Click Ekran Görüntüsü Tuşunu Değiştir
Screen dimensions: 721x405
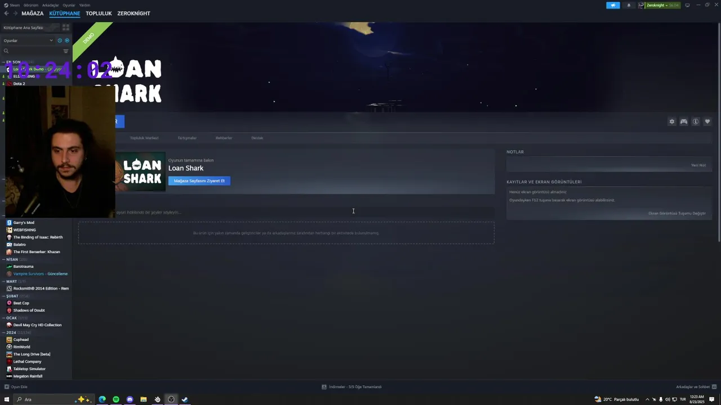[x=677, y=213]
